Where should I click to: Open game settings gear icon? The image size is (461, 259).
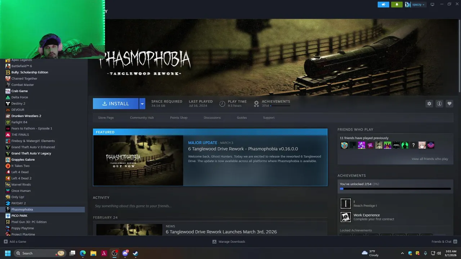[x=429, y=104]
